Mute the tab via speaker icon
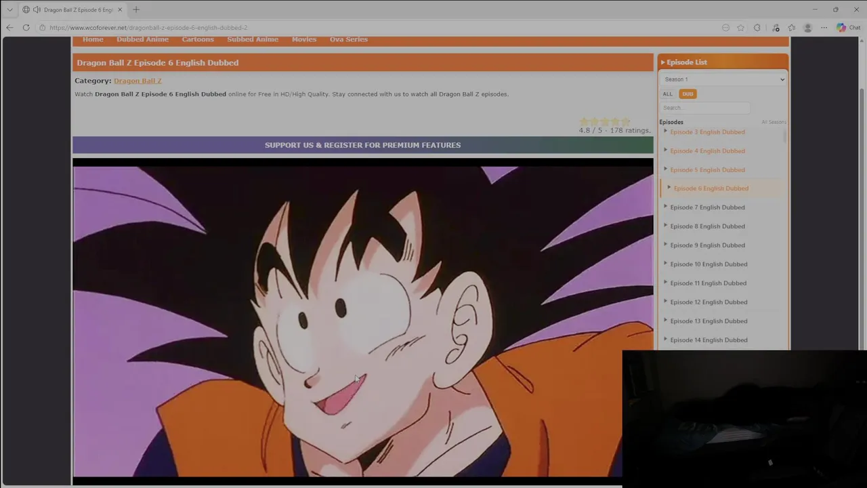867x488 pixels. coord(36,9)
